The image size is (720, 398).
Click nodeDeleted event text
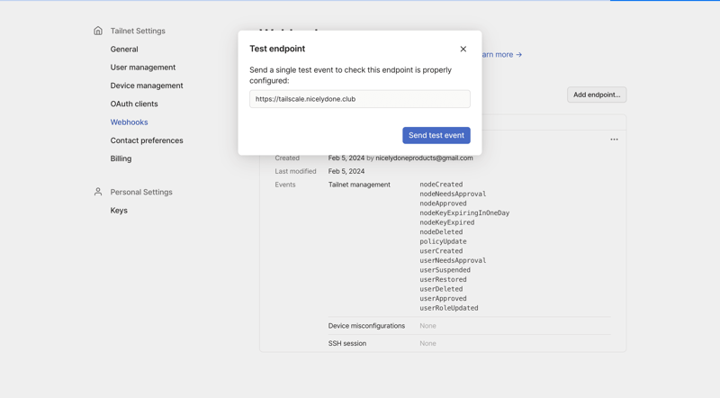click(441, 232)
